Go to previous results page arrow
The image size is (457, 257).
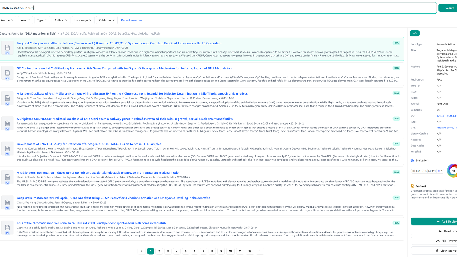(142, 251)
